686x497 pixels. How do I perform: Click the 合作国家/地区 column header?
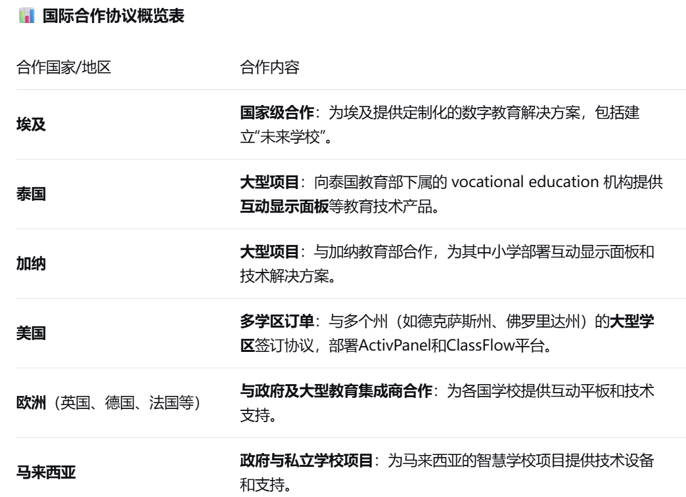point(63,68)
